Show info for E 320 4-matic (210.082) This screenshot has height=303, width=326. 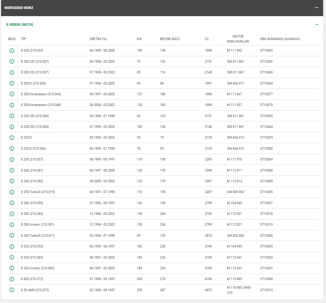[11, 268]
